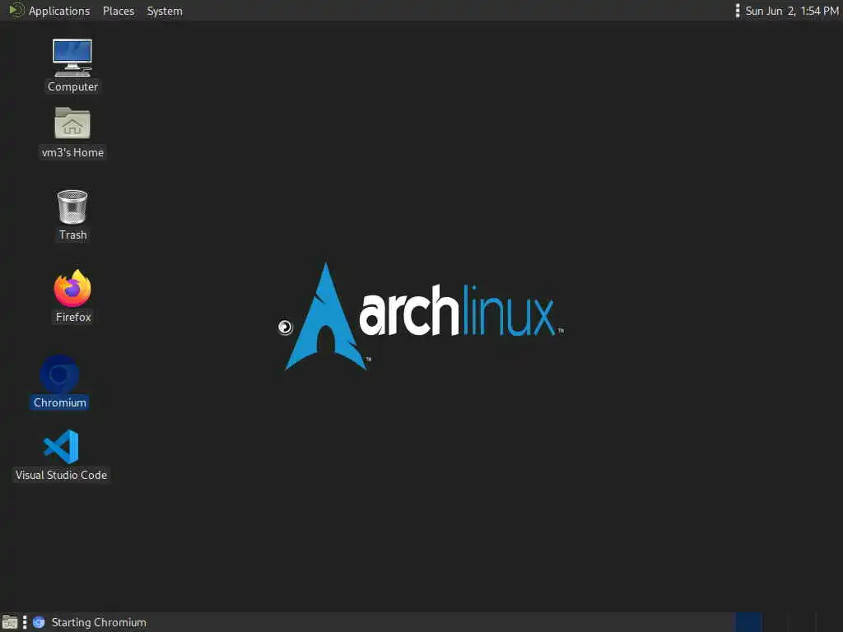Open the Places menu

119,11
